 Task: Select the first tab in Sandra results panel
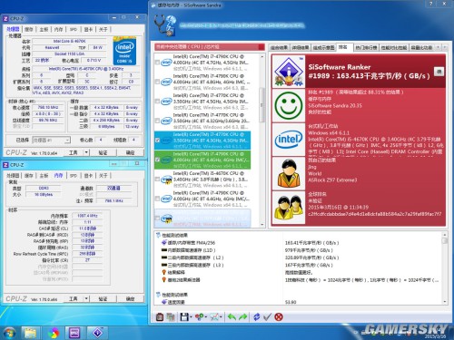click(279, 47)
